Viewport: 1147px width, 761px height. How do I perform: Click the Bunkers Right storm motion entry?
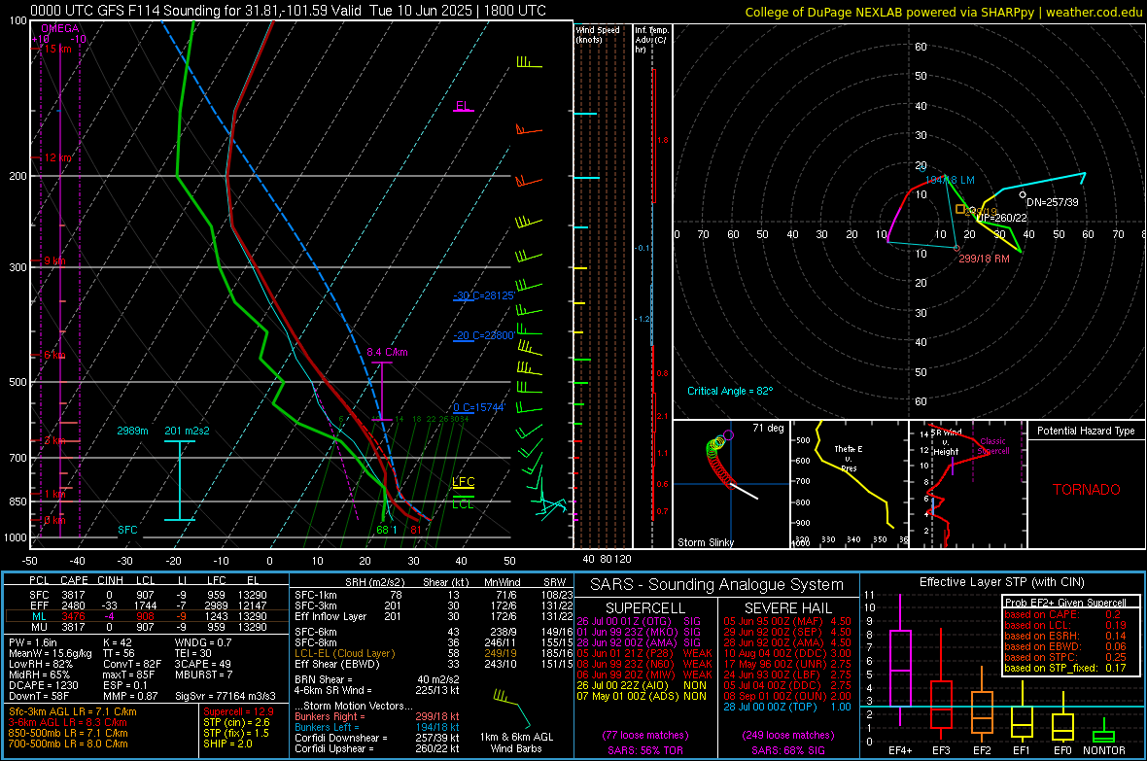coord(377,716)
